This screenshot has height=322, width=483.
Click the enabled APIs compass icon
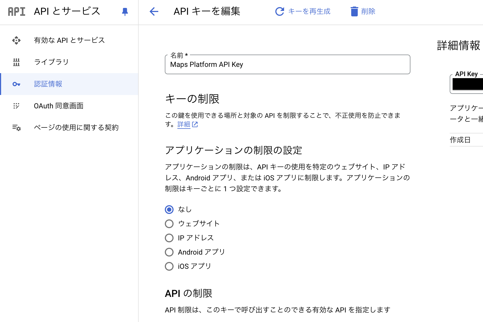coord(16,40)
